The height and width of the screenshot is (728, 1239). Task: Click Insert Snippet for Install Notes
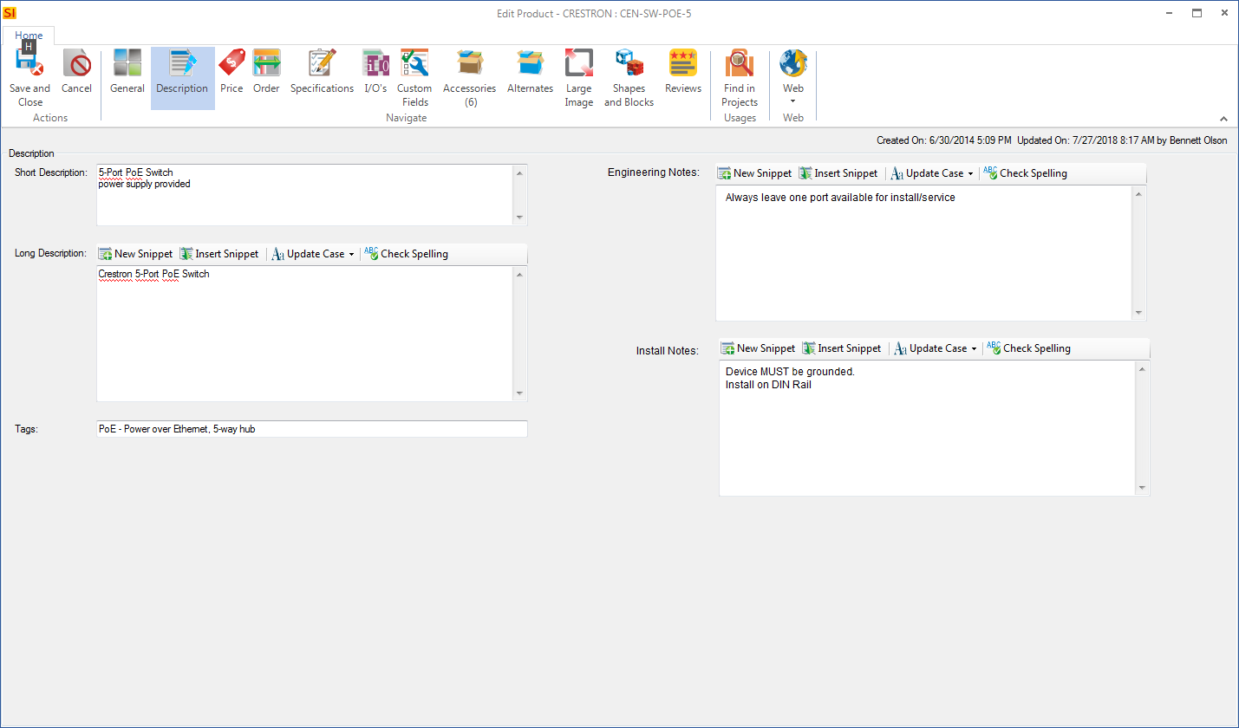(x=841, y=348)
